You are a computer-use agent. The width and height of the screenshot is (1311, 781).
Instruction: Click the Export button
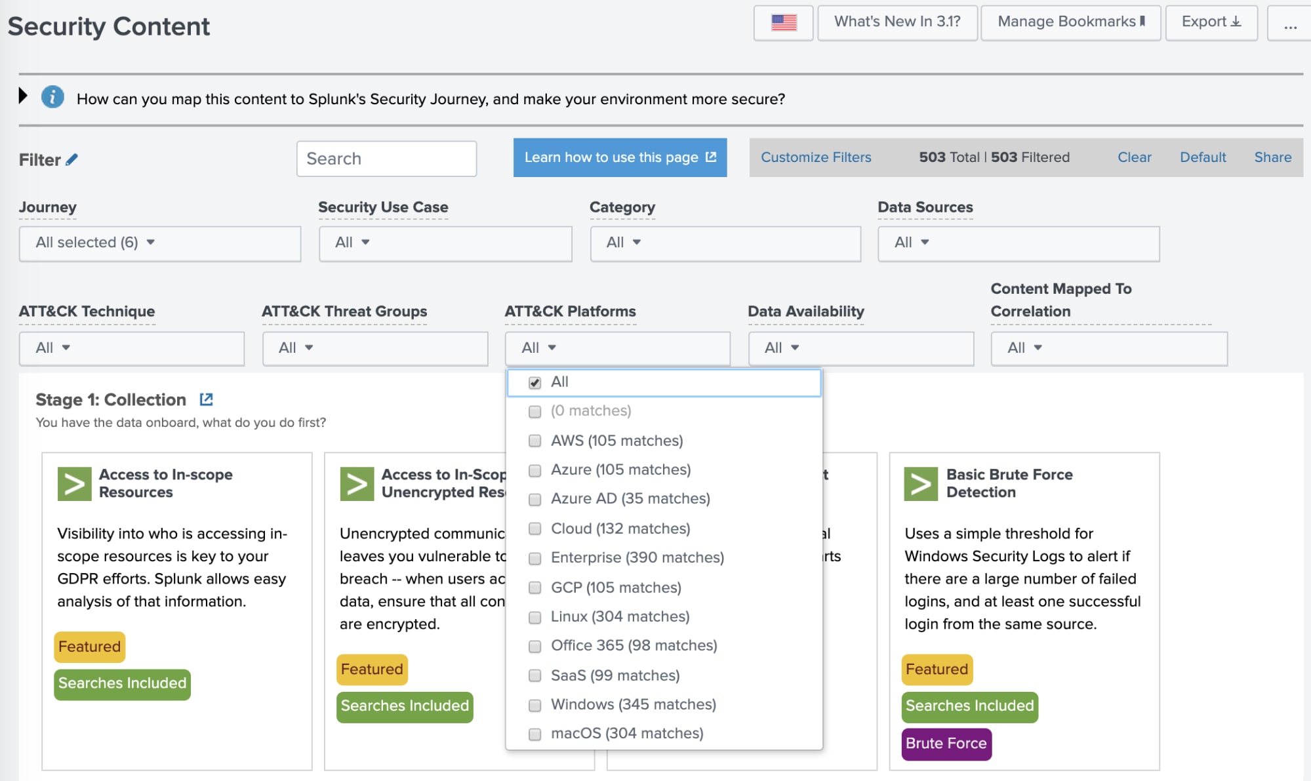coord(1211,23)
